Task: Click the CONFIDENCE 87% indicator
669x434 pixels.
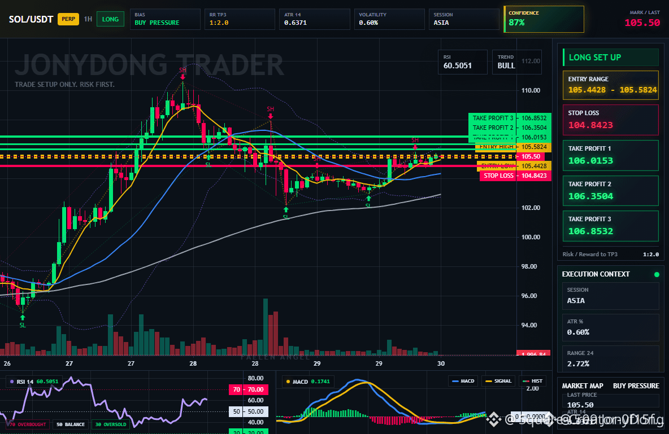Action: point(544,19)
